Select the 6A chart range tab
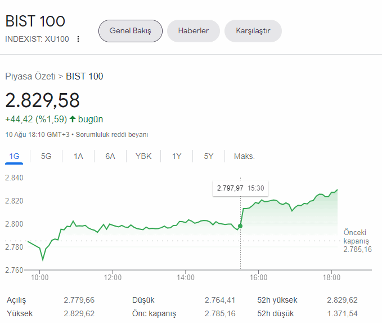Image resolution: width=382 pixels, height=323 pixels. (110, 156)
